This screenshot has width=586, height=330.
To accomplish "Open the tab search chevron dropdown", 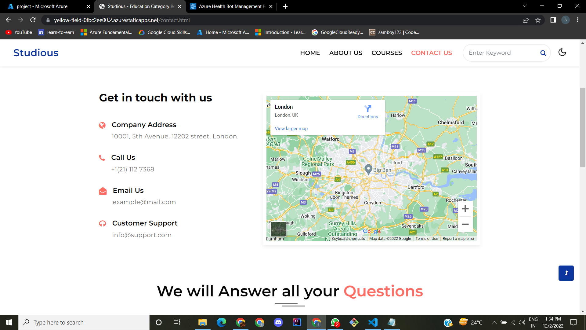I will click(524, 6).
